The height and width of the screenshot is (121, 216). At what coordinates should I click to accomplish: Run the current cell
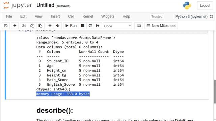[71, 26]
